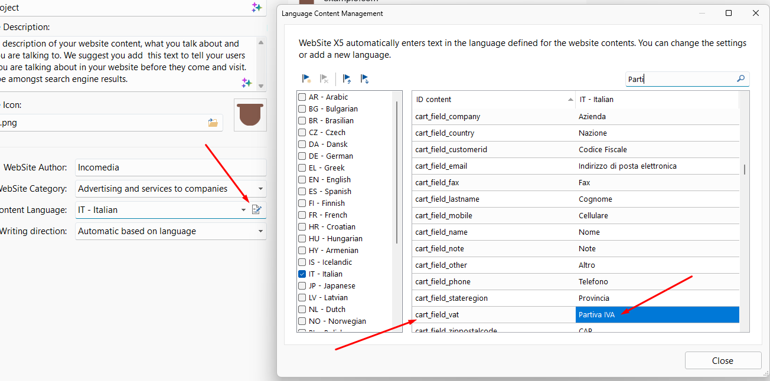This screenshot has height=381, width=770.
Task: Open the Content Language edit icon
Action: [257, 210]
